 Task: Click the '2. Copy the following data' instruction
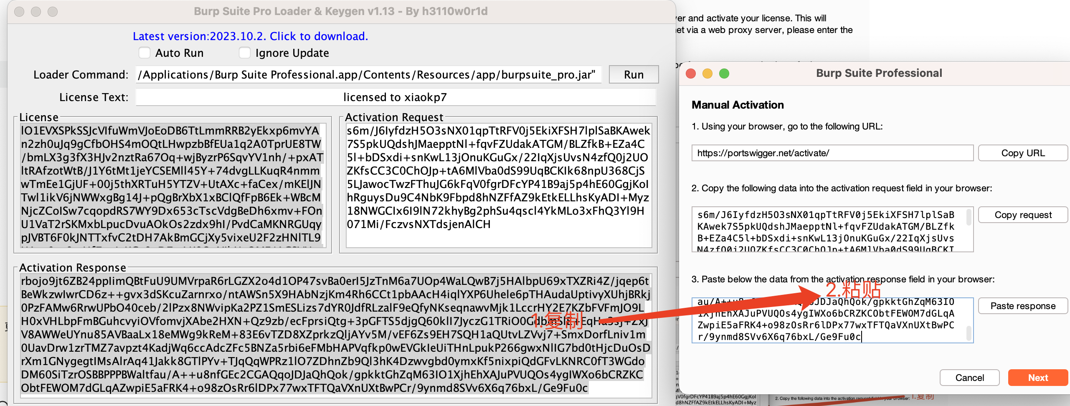tap(842, 188)
